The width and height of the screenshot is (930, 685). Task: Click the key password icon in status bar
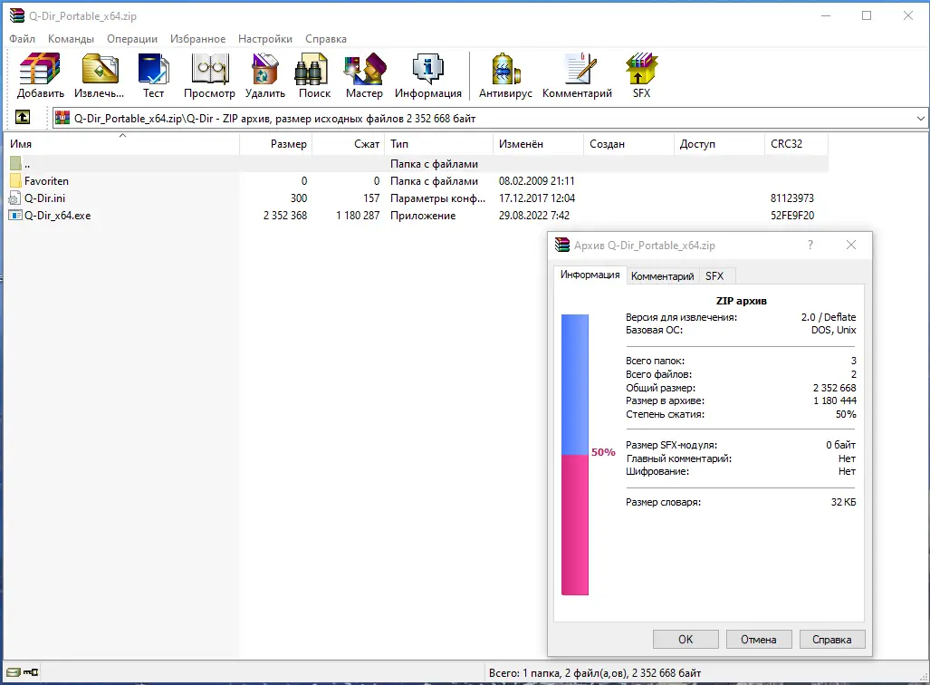click(x=31, y=672)
